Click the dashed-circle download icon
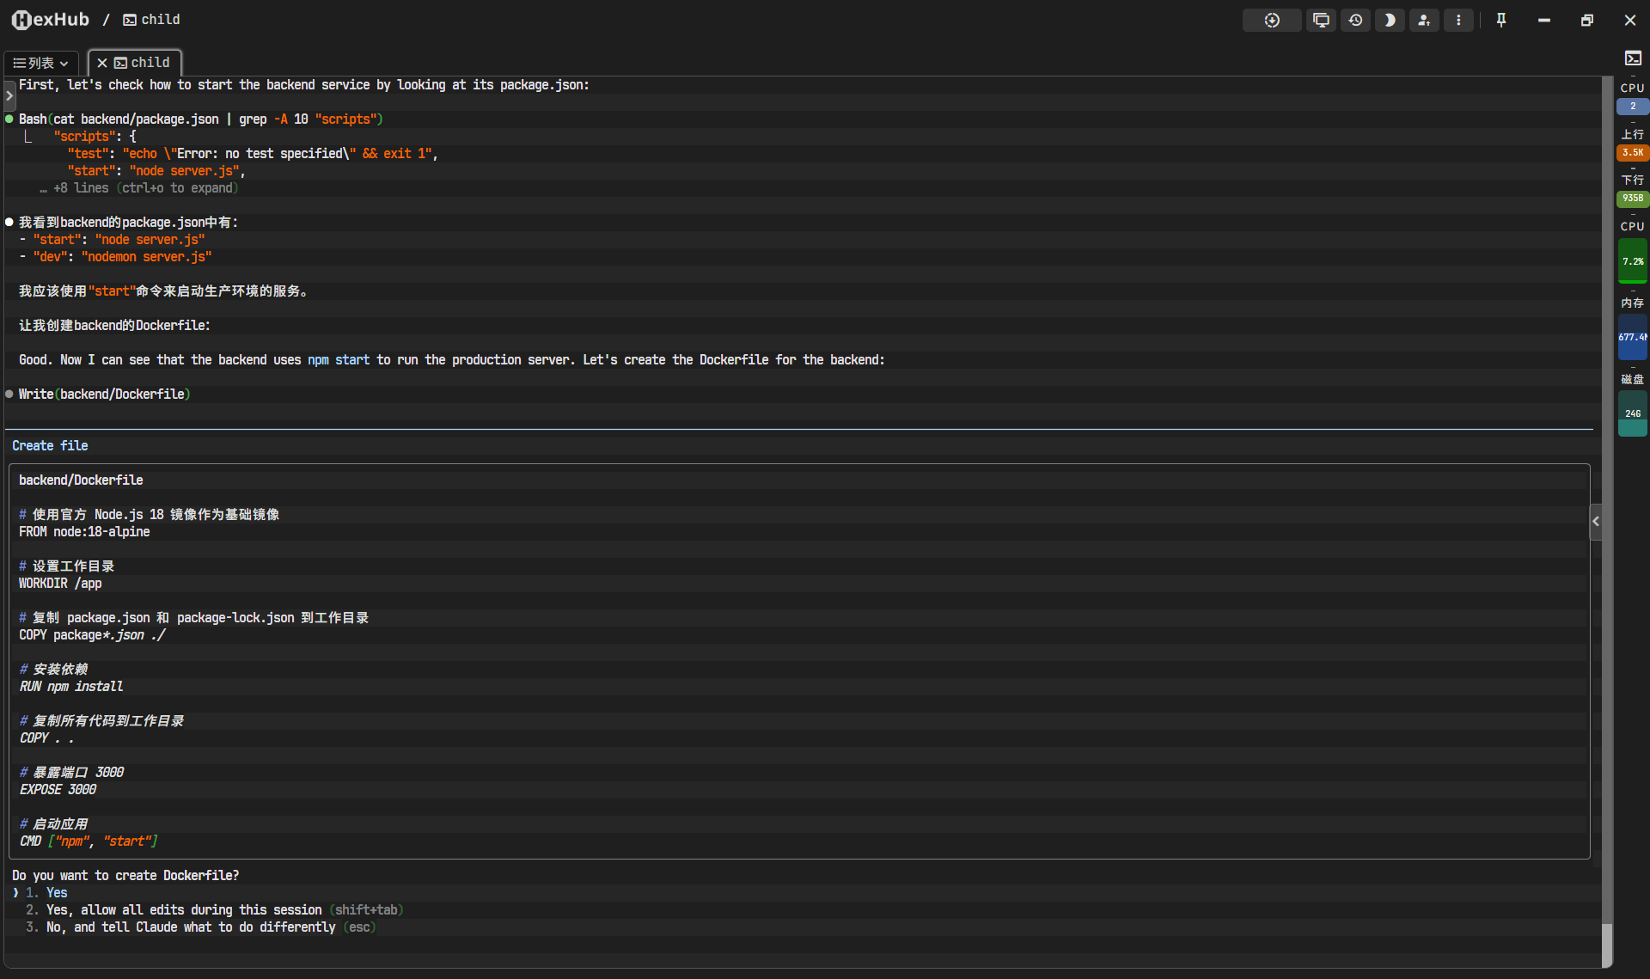Viewport: 1650px width, 979px height. pyautogui.click(x=1272, y=20)
